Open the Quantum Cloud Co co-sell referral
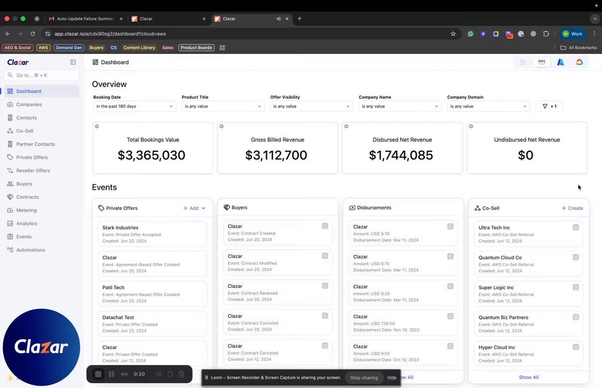The height and width of the screenshot is (388, 602). [529, 264]
